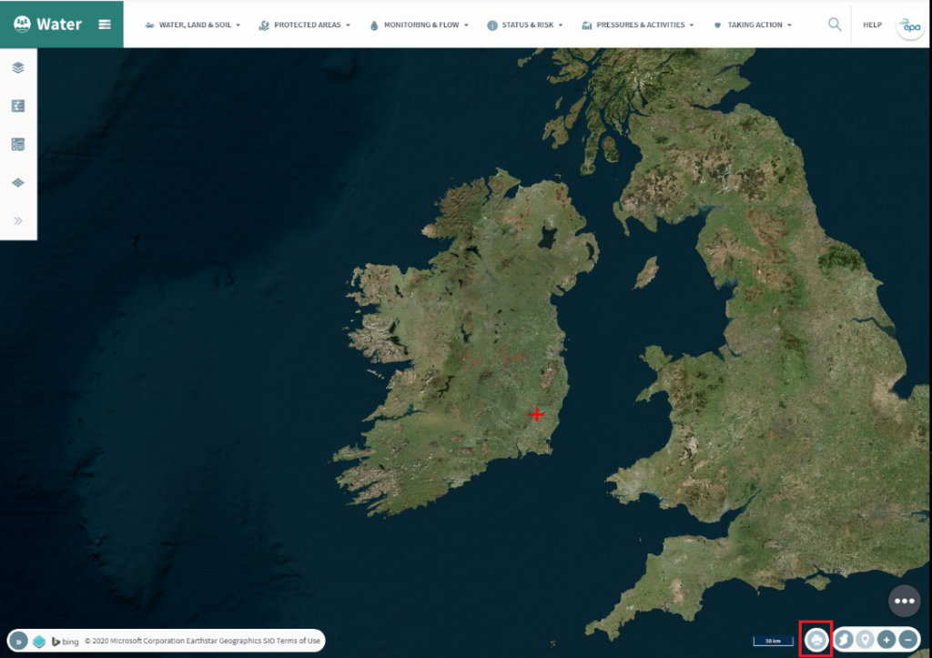932x658 pixels.
Task: Print the current map view
Action: tap(817, 639)
